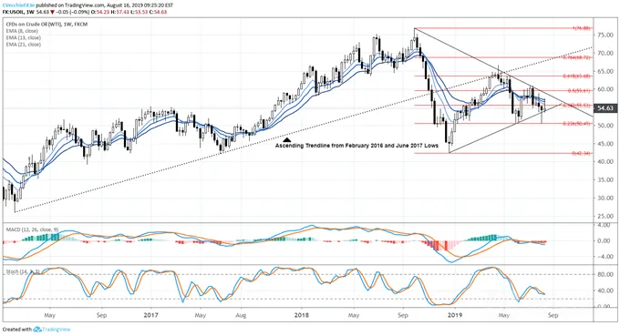Select the FX:USOIL, 1W symbol text
The width and height of the screenshot is (620, 336).
tap(18, 12)
